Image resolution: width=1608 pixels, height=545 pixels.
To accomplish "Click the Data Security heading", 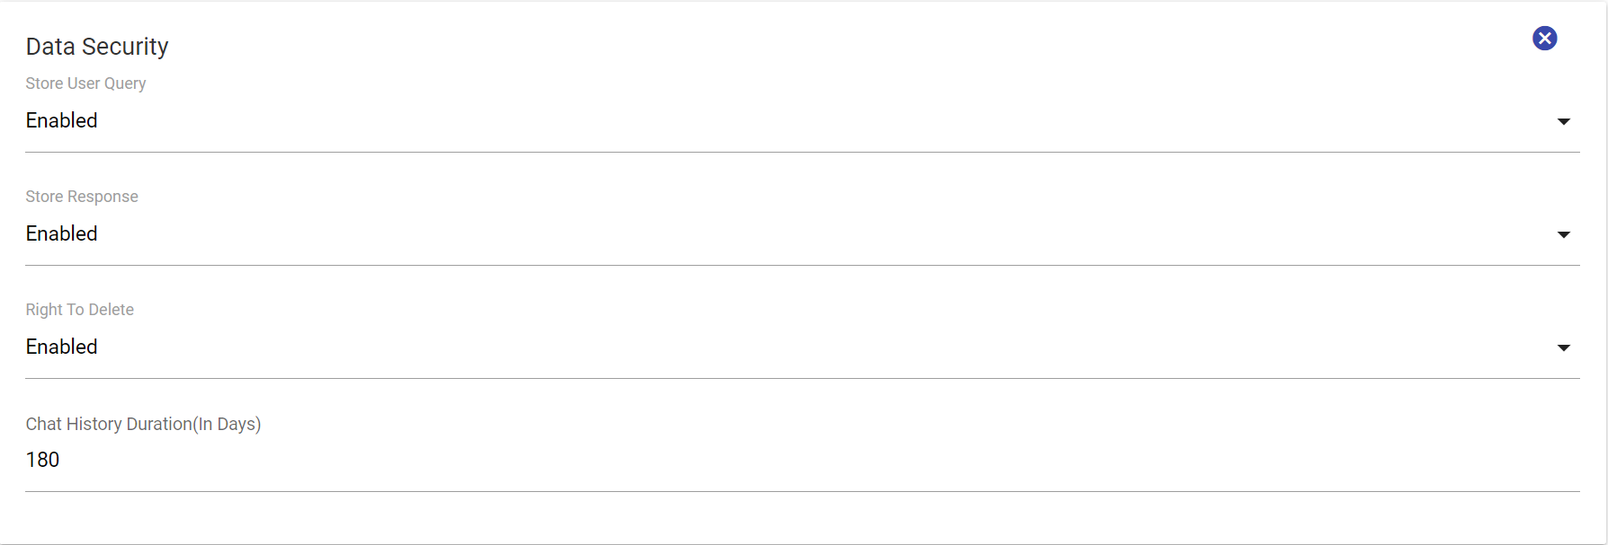I will 97,47.
